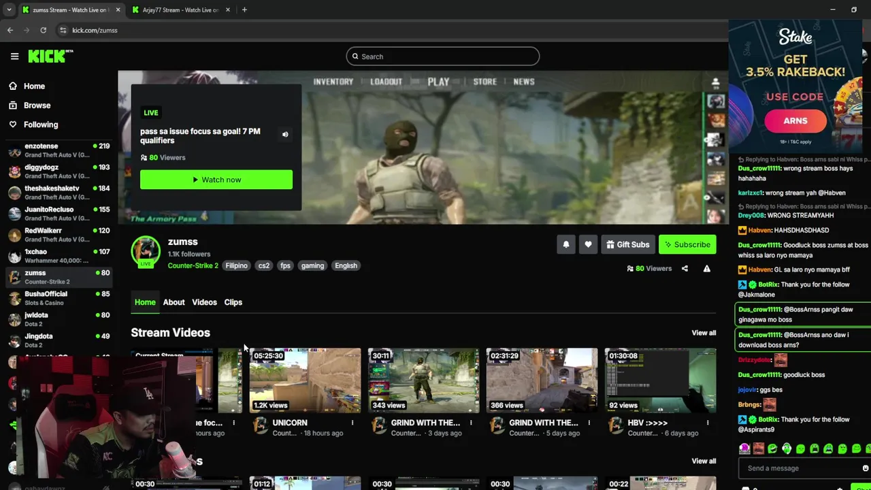
Task: Open options for the 3 days ago video
Action: tap(471, 423)
